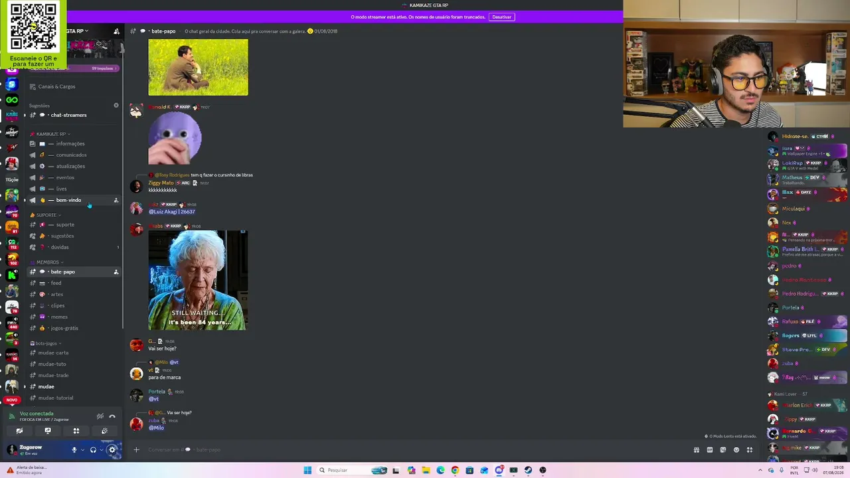This screenshot has height=478, width=850.
Task: Click the taskbar Pesquisar search box
Action: pos(352,470)
